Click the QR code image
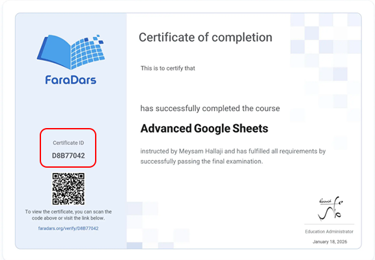 [68, 189]
